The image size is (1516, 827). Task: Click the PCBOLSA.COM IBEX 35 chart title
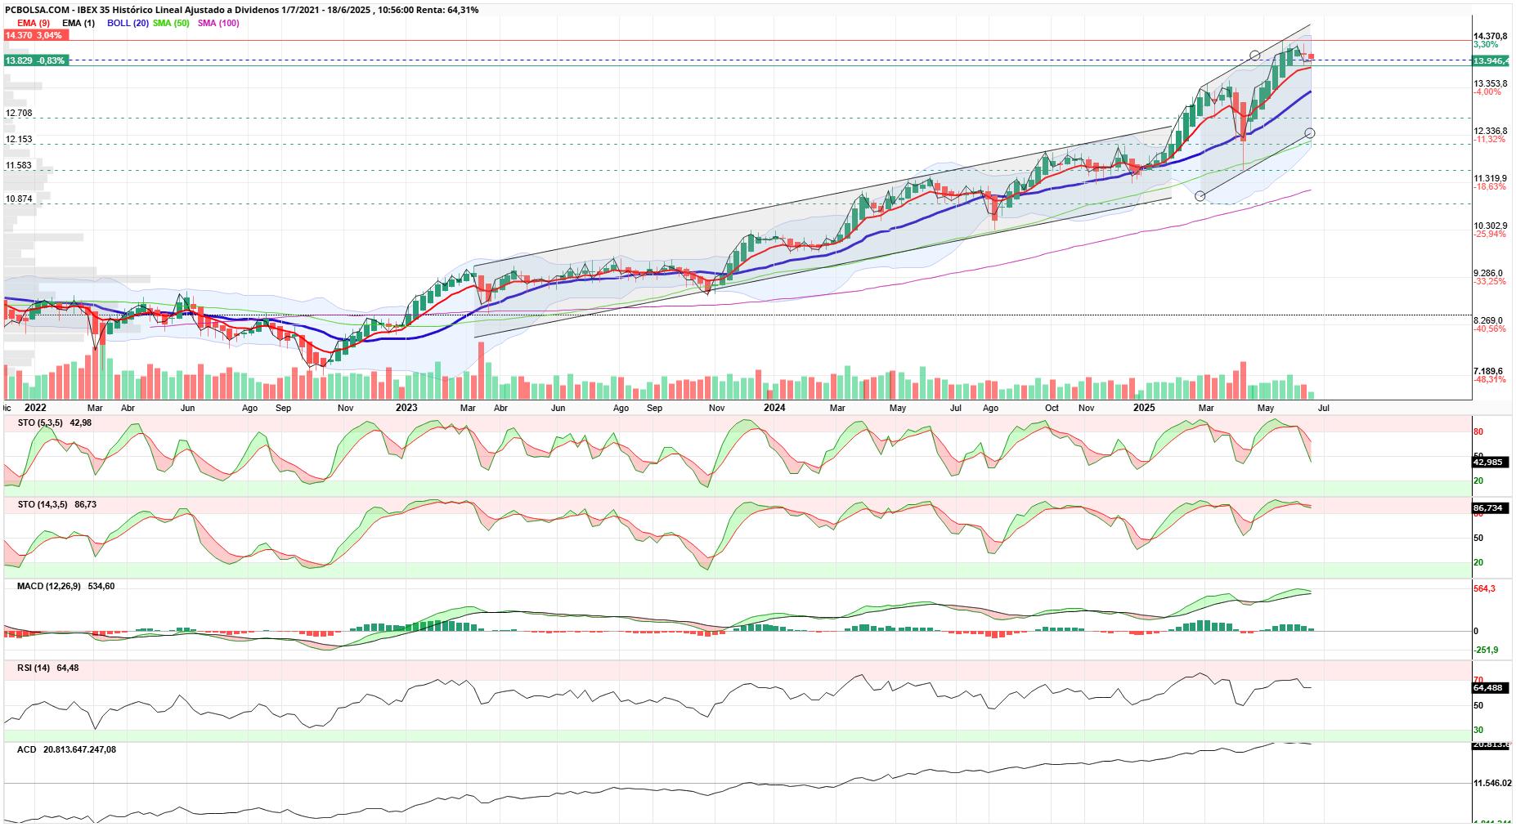click(242, 10)
